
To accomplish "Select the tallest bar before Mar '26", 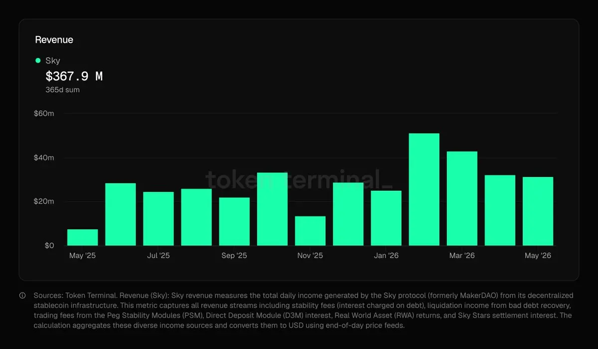I will tap(424, 189).
